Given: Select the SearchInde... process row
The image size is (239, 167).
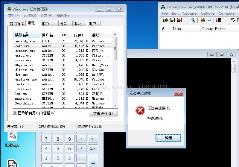Looking at the screenshot, I should tap(63, 104).
